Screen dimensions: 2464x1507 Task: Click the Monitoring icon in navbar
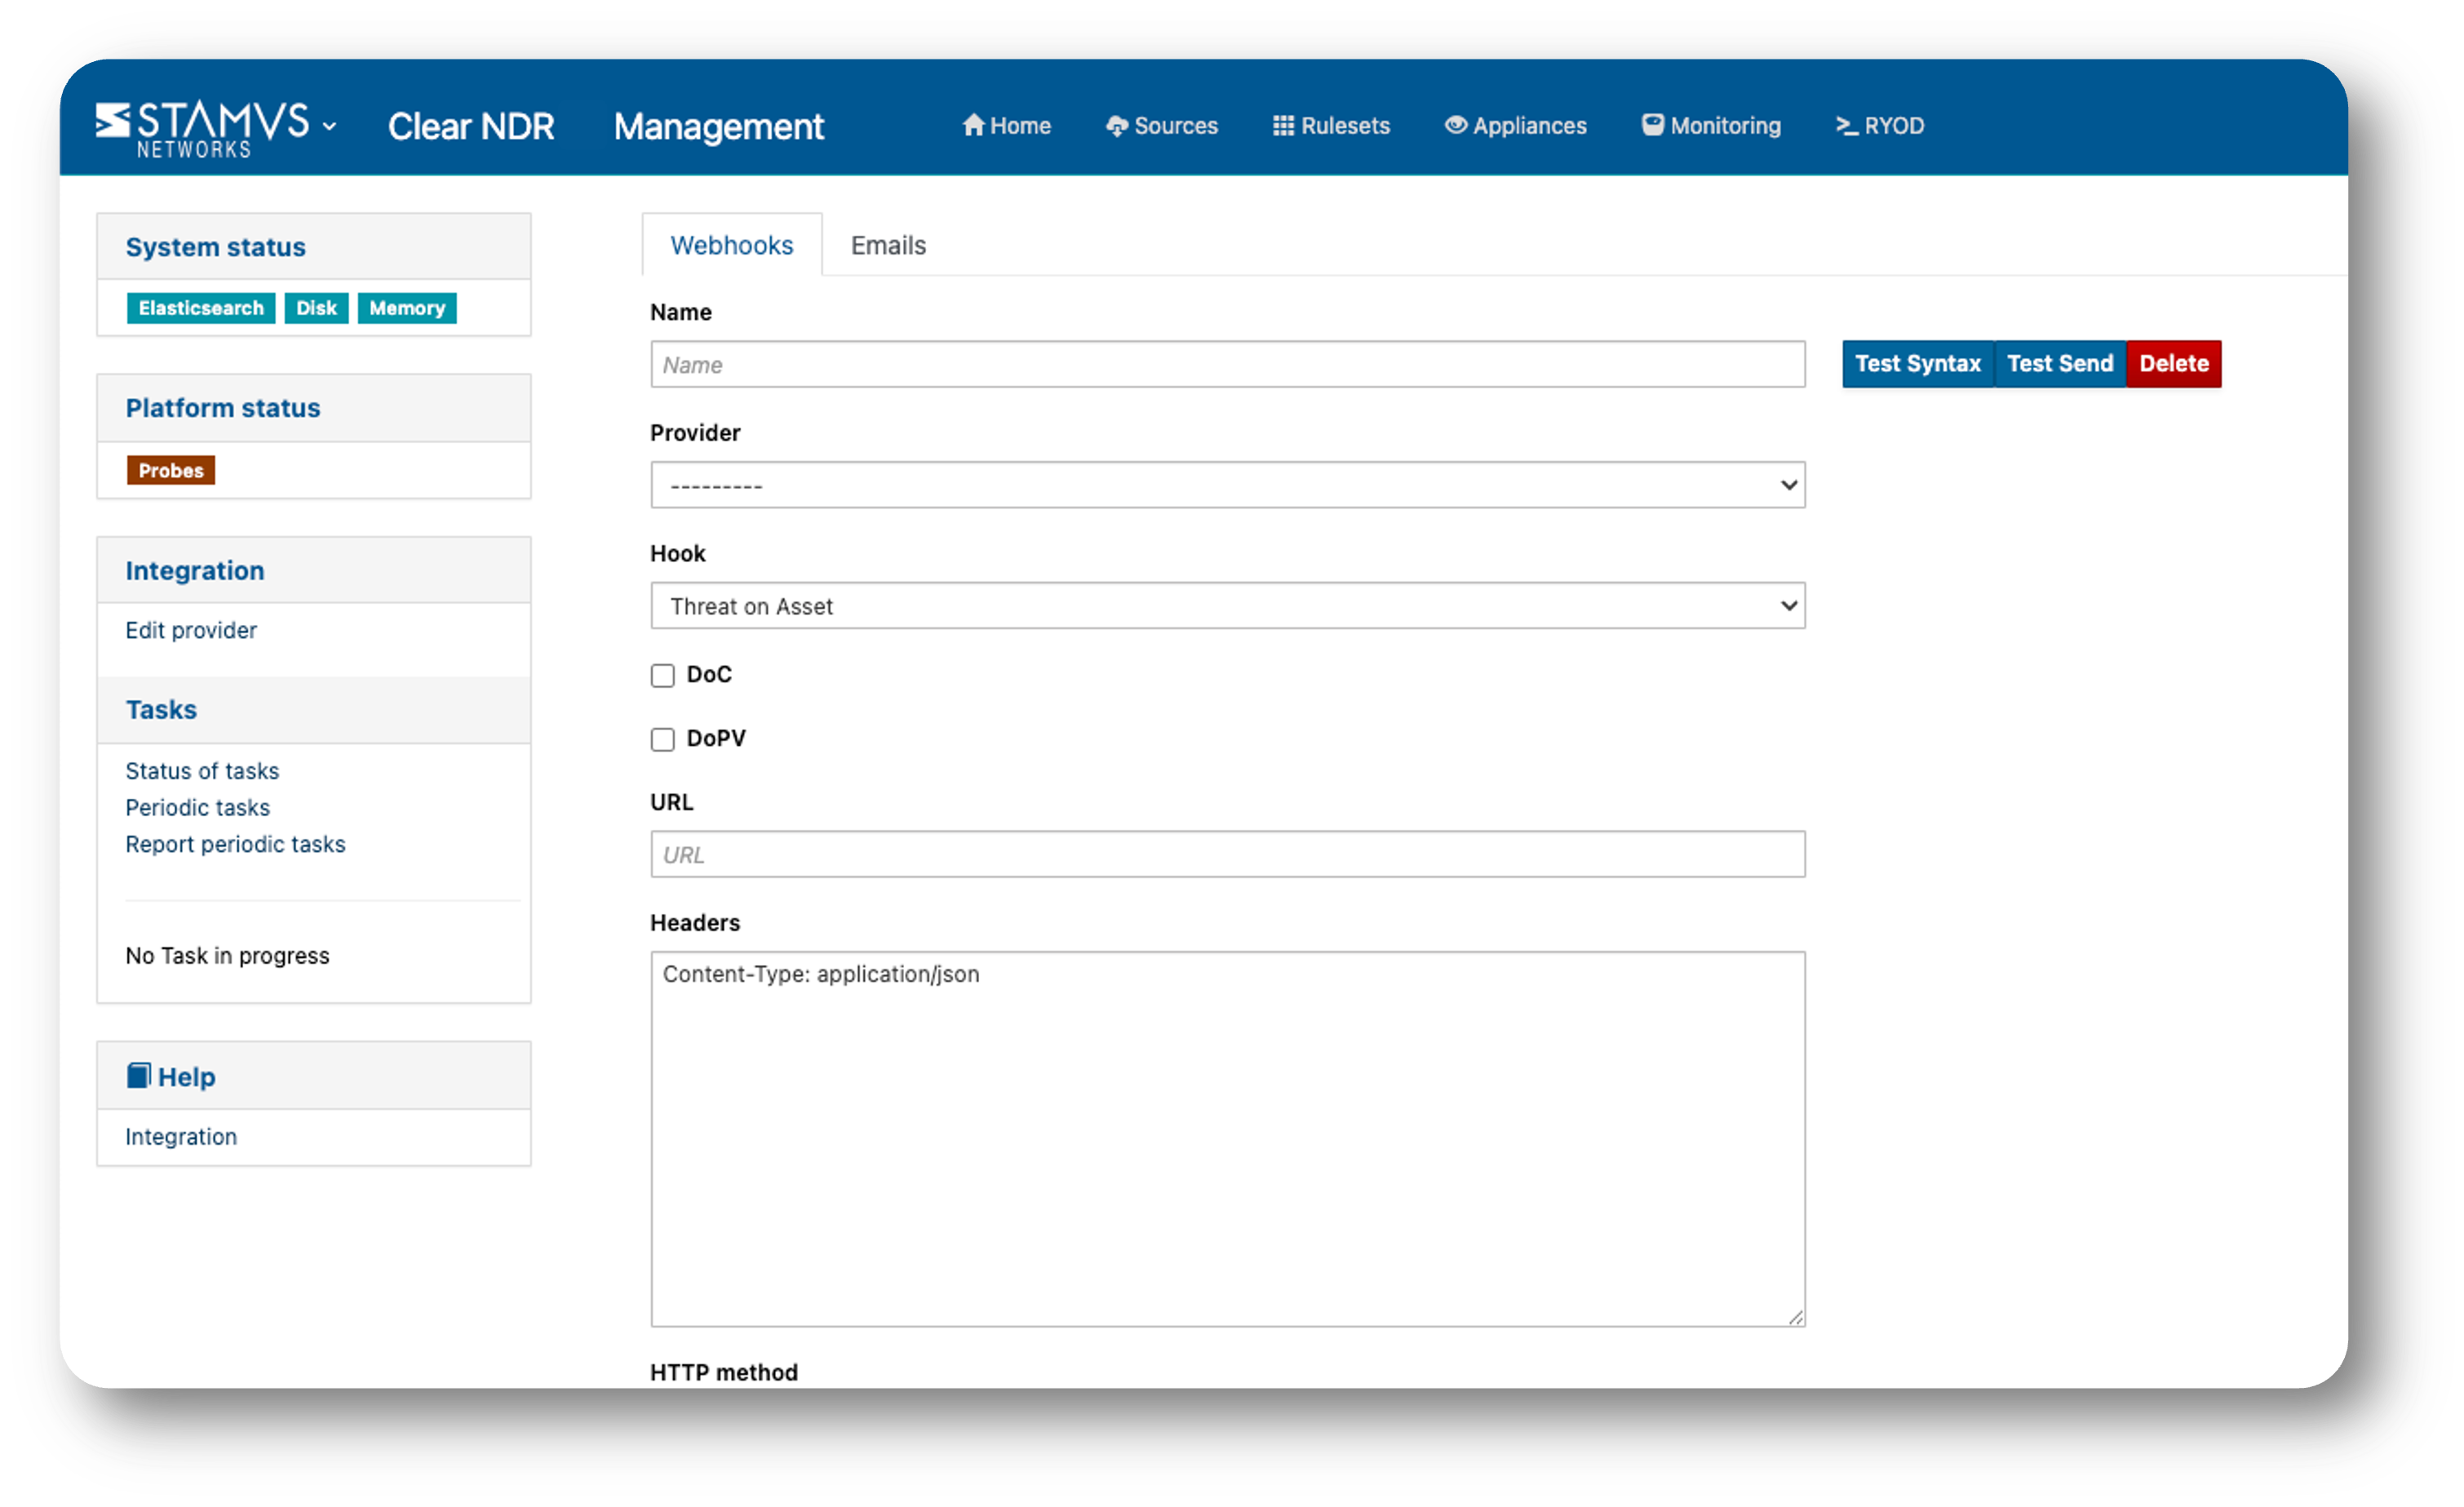pos(1653,125)
